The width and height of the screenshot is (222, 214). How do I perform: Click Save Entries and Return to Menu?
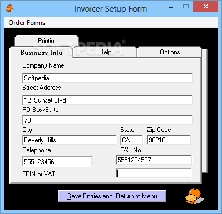click(x=112, y=196)
